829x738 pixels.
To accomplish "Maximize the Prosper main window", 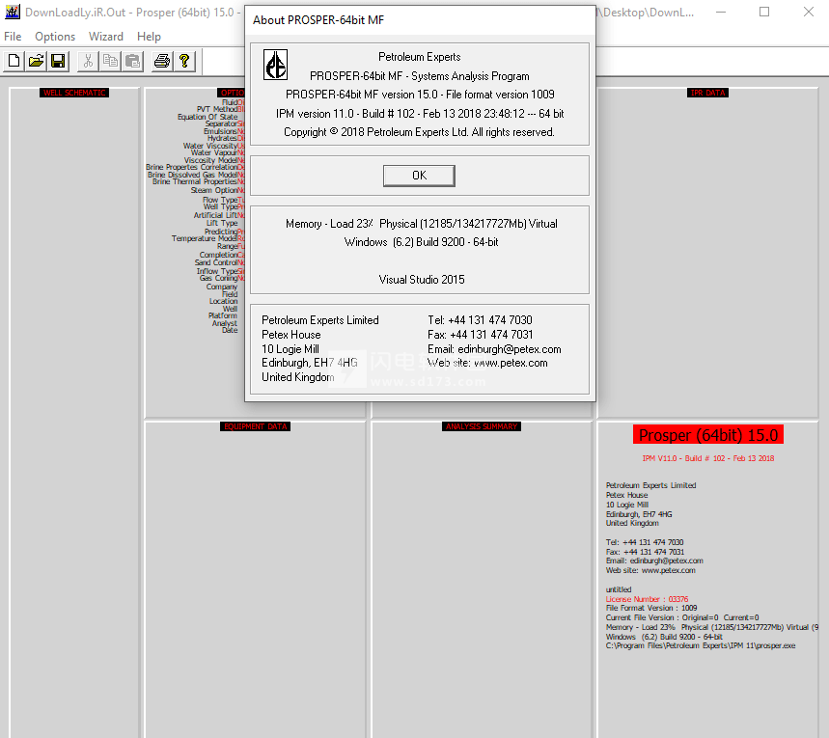I will [x=764, y=12].
